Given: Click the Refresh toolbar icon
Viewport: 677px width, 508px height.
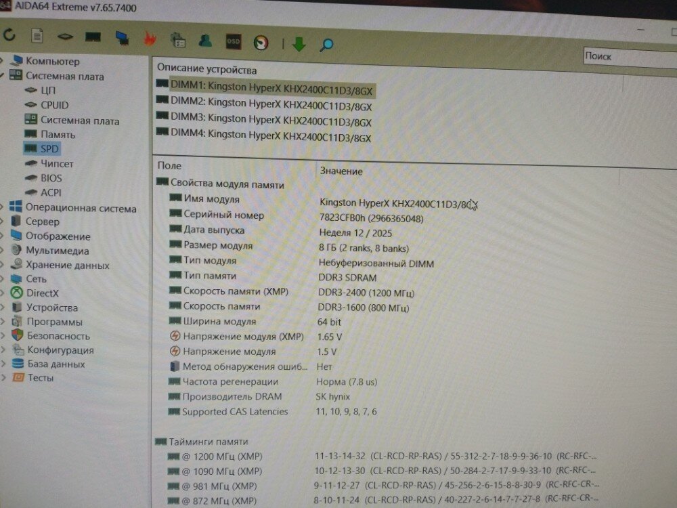Looking at the screenshot, I should (x=9, y=34).
